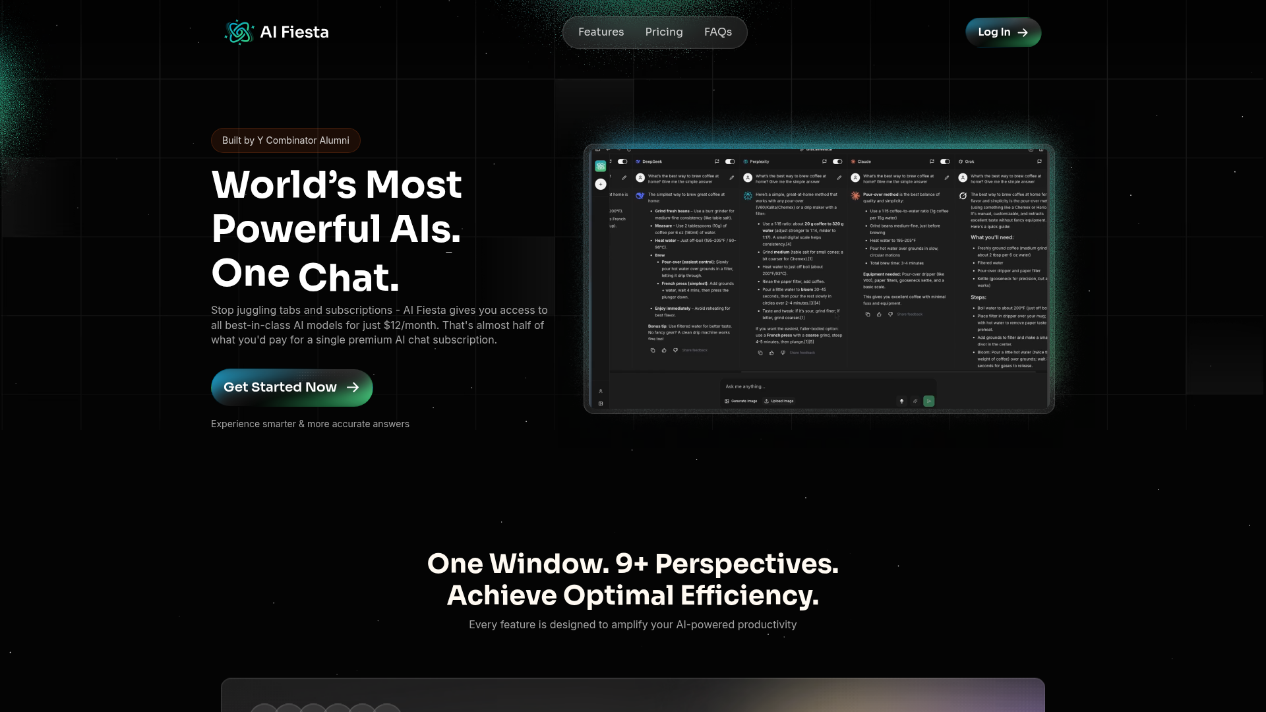
Task: Thumbs up the Claude response
Action: coord(879,314)
